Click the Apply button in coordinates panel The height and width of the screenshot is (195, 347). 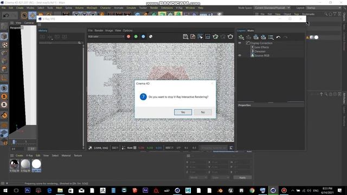(x=242, y=178)
